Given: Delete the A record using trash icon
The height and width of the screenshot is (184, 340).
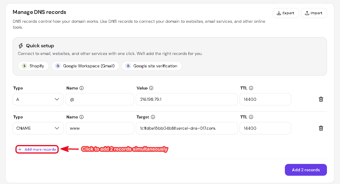Looking at the screenshot, I should 321,99.
